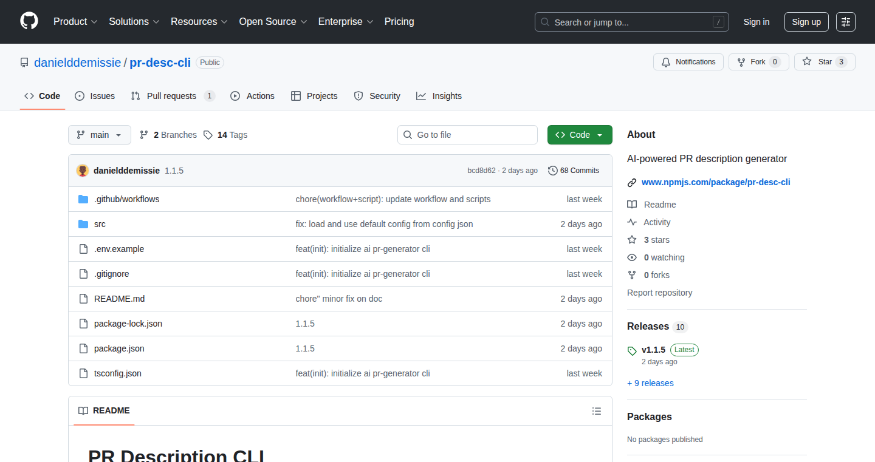Screen dimensions: 875x462
Task: Click the fork icon in Fork button
Action: pyautogui.click(x=741, y=62)
